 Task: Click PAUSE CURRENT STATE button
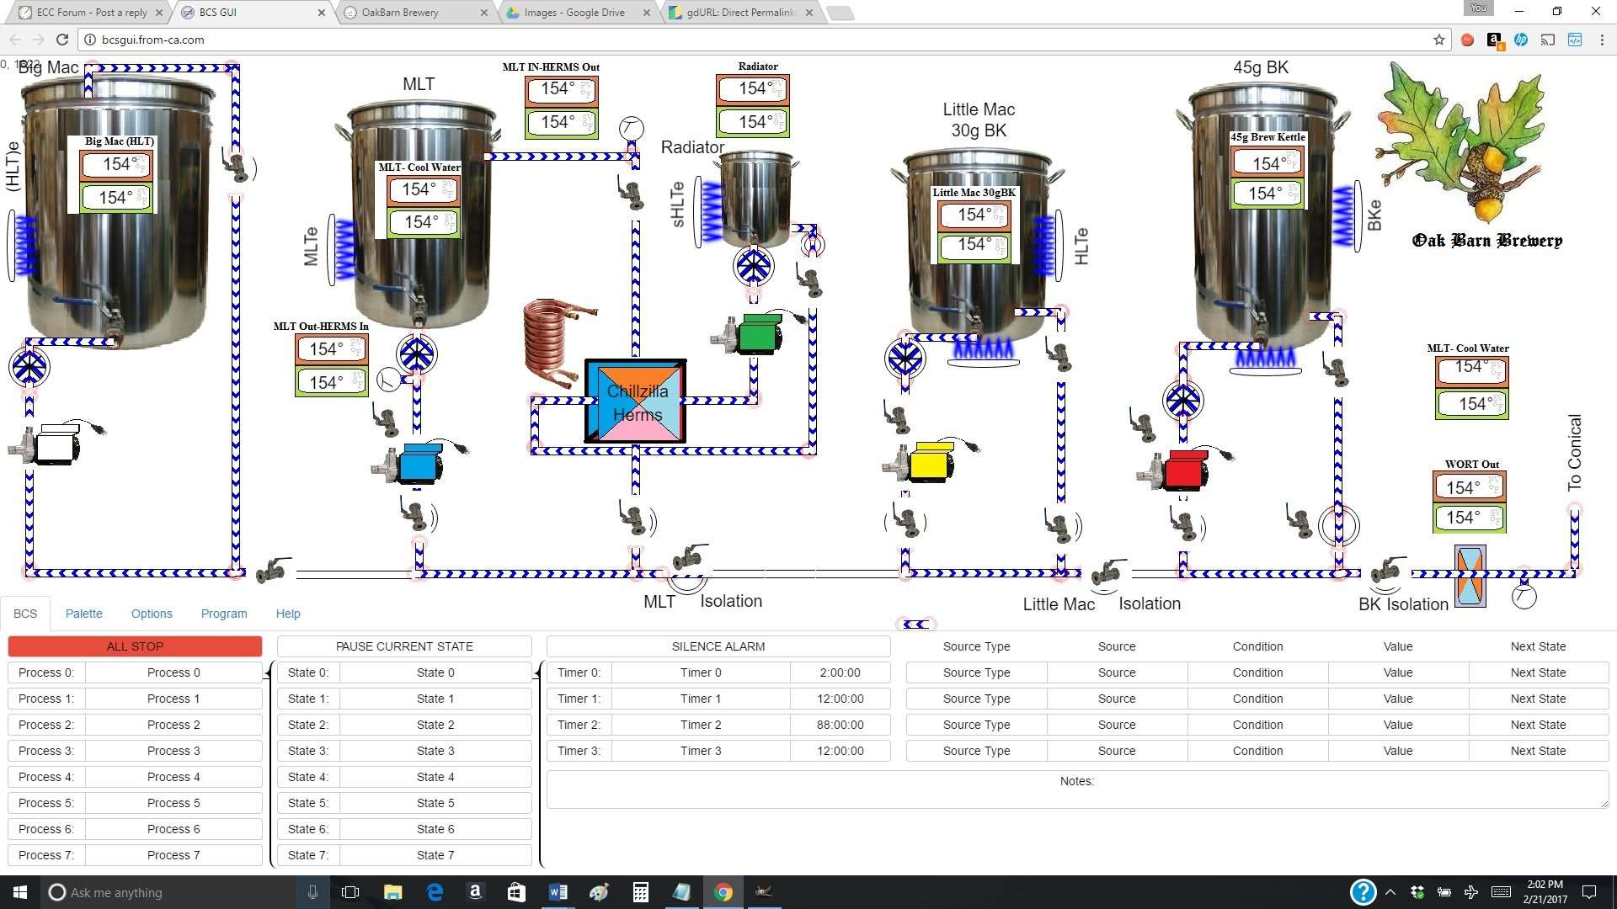tap(404, 646)
